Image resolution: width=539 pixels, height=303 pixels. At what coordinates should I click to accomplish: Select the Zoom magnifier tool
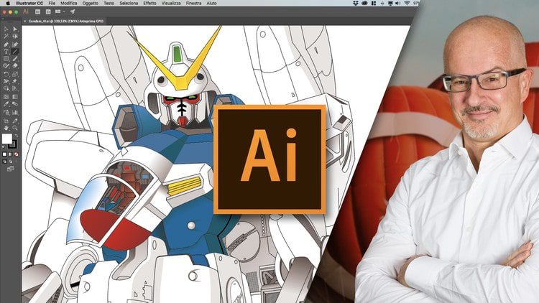tap(16, 128)
